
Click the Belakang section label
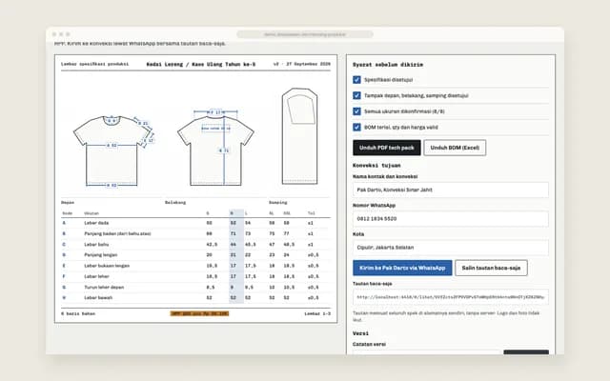pos(175,203)
